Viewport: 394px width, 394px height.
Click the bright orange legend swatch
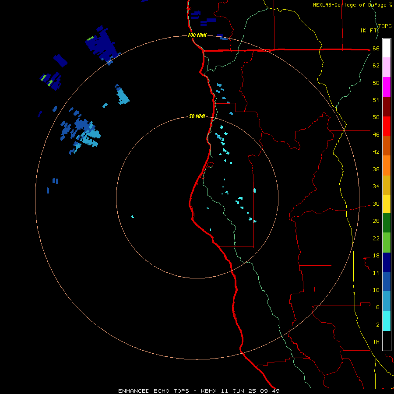(387, 165)
